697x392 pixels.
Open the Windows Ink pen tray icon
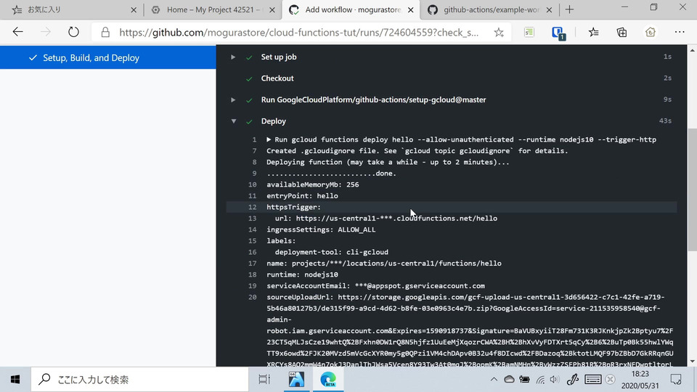573,380
